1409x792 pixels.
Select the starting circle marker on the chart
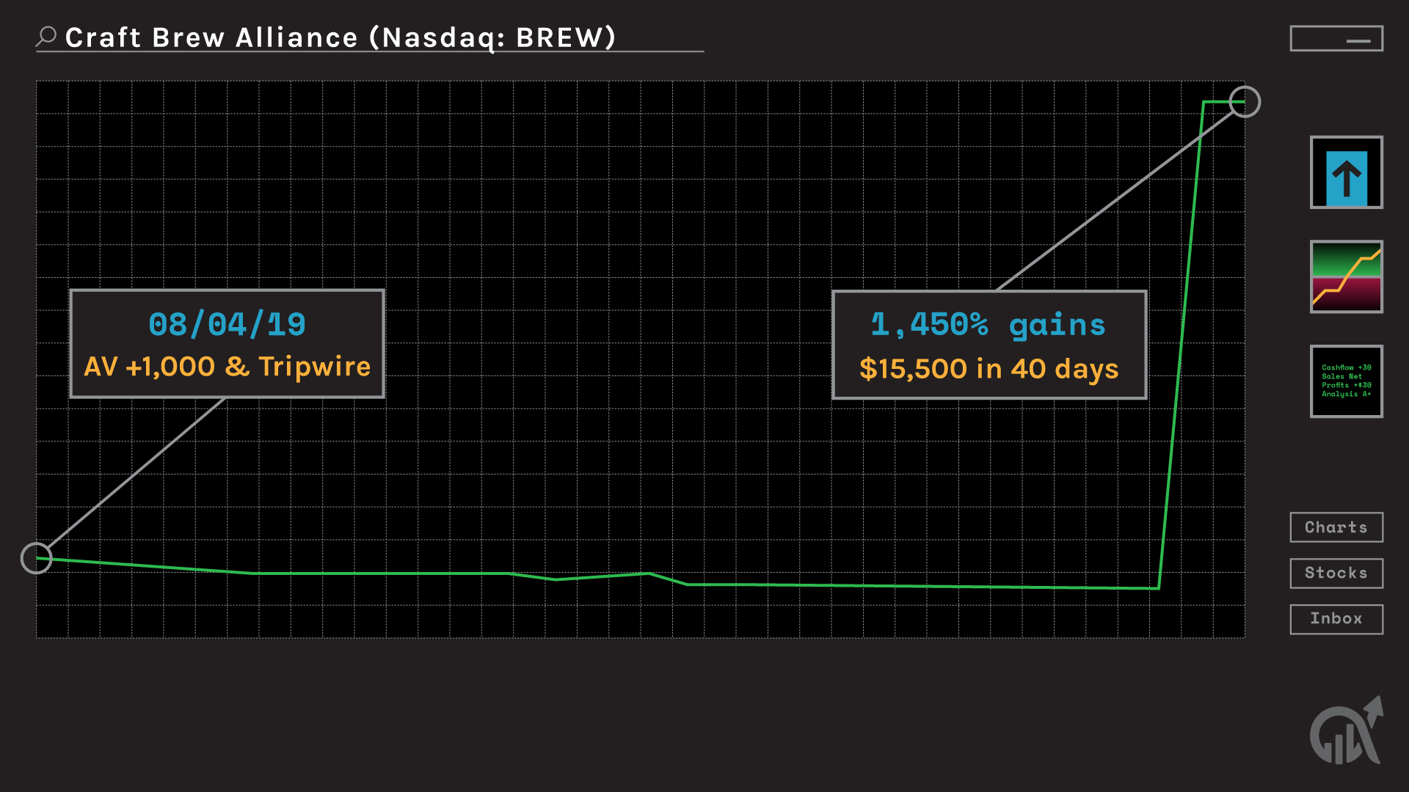(x=36, y=558)
